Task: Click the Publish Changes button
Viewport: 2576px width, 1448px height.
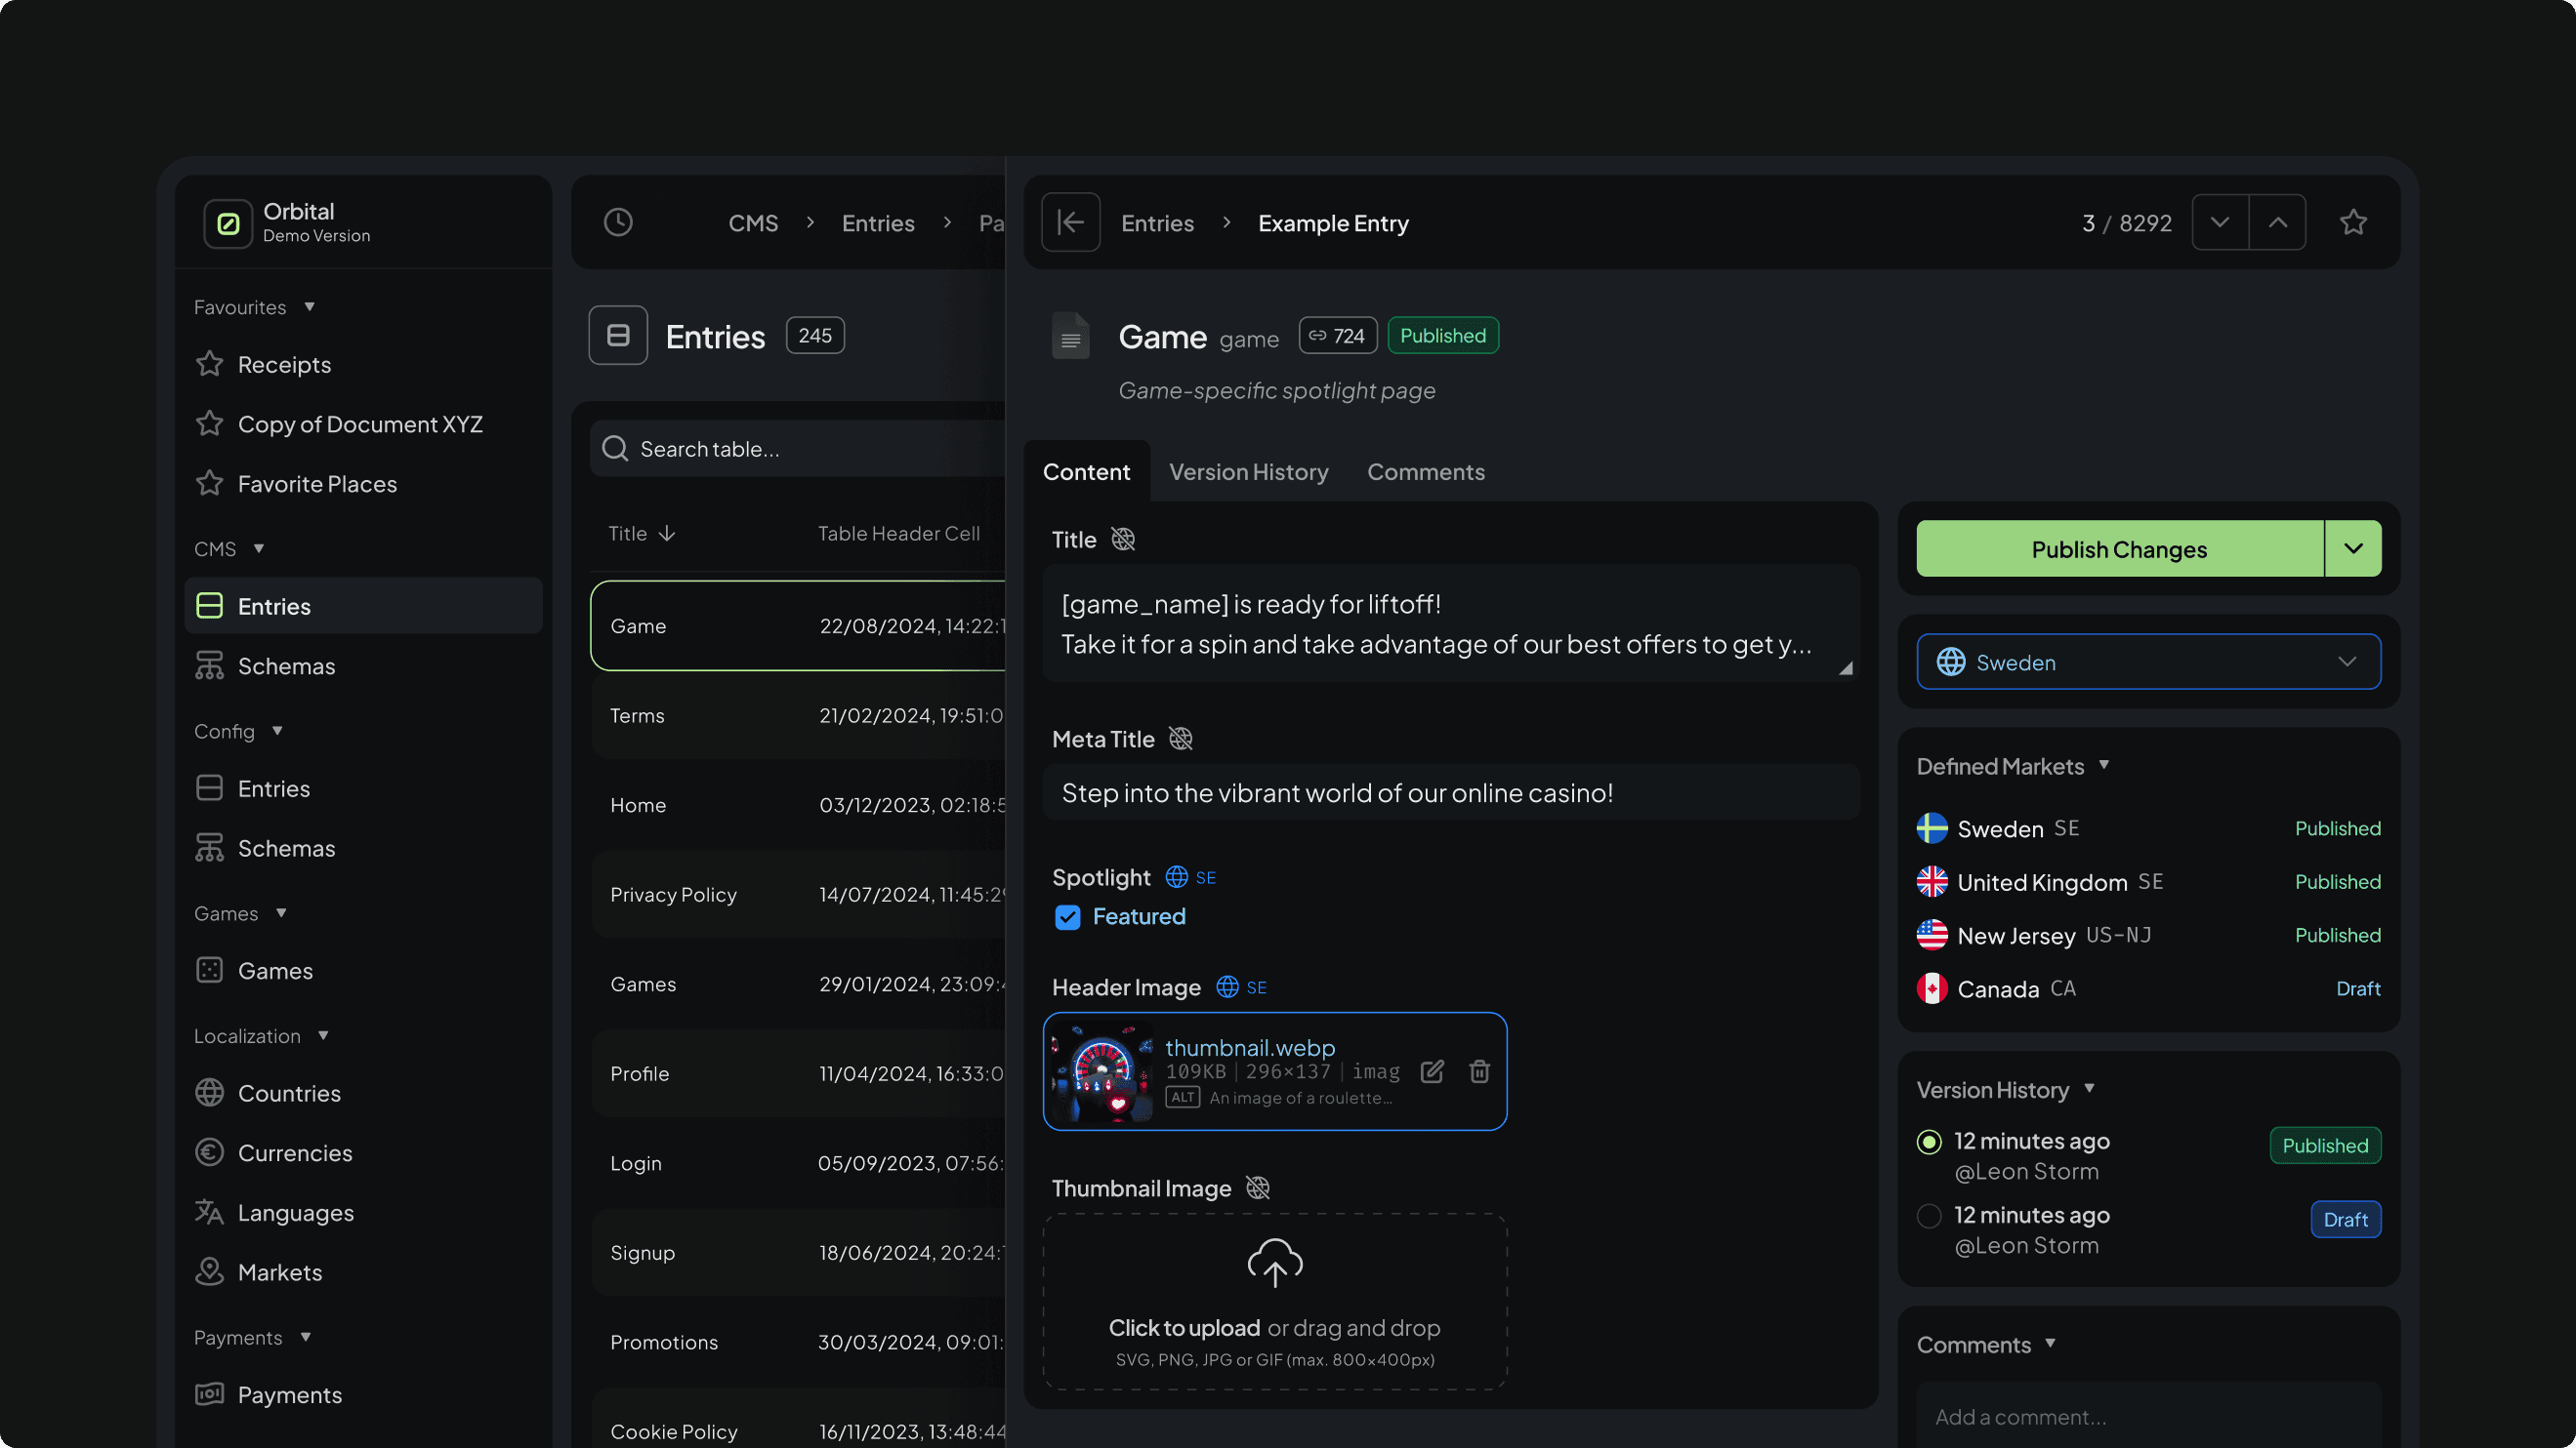Action: (x=2118, y=548)
